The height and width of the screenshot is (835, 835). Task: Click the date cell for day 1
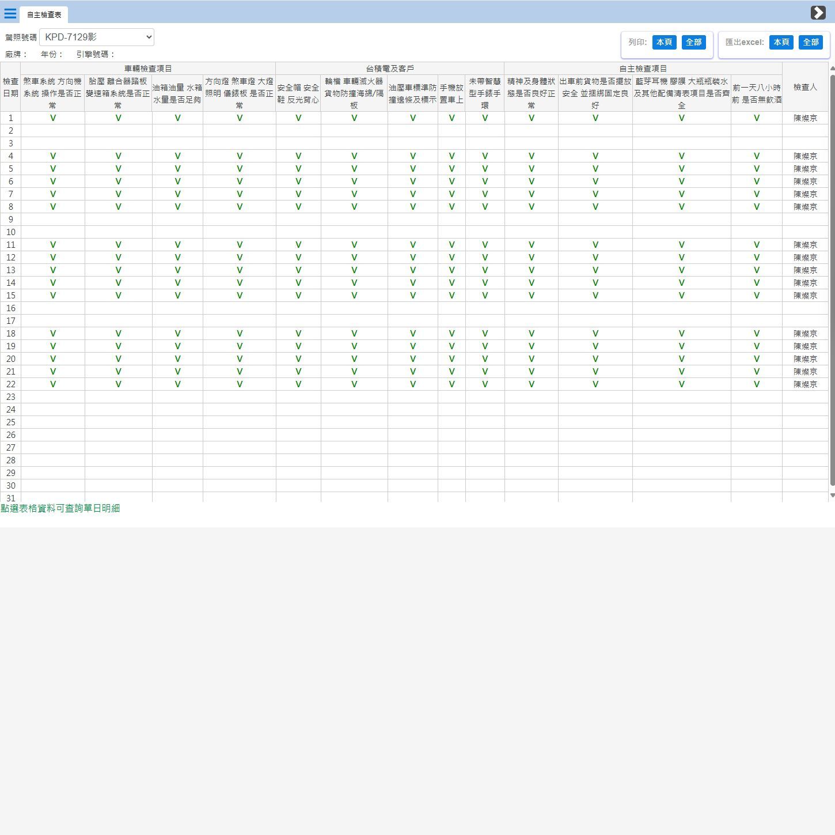pos(10,118)
